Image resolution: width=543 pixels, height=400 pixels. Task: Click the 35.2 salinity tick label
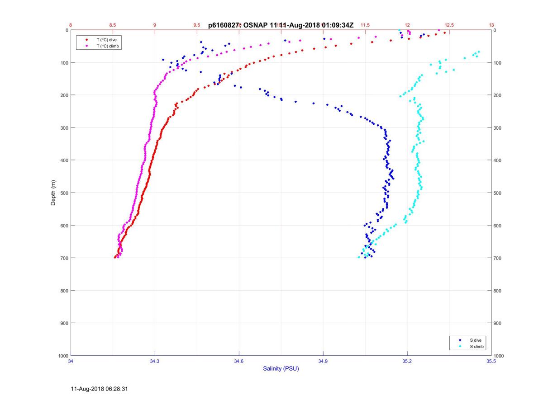point(407,361)
